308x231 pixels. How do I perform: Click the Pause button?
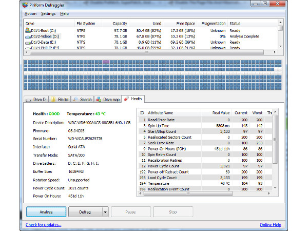(x=131, y=211)
